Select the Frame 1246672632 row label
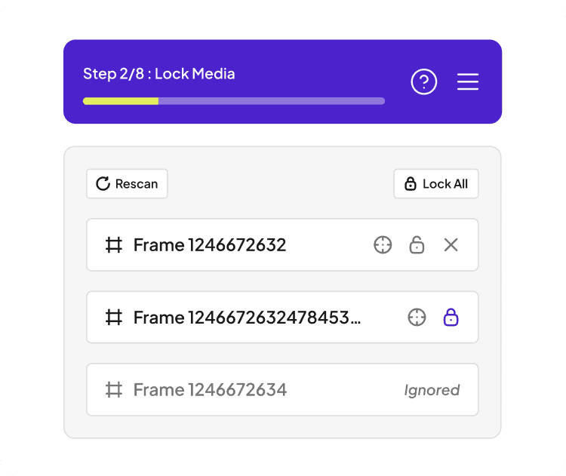Viewport: 566px width, 476px height. pos(210,245)
